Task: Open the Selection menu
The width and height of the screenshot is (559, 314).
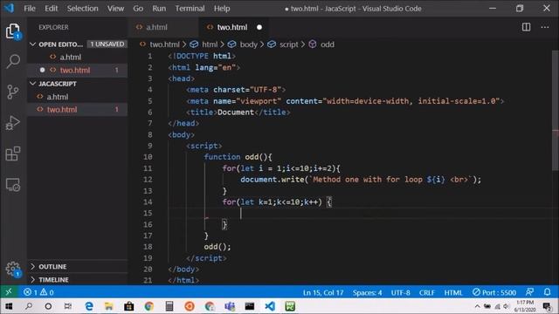Action: (x=82, y=8)
